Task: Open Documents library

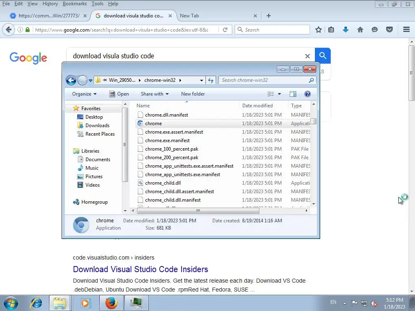Action: click(98, 160)
